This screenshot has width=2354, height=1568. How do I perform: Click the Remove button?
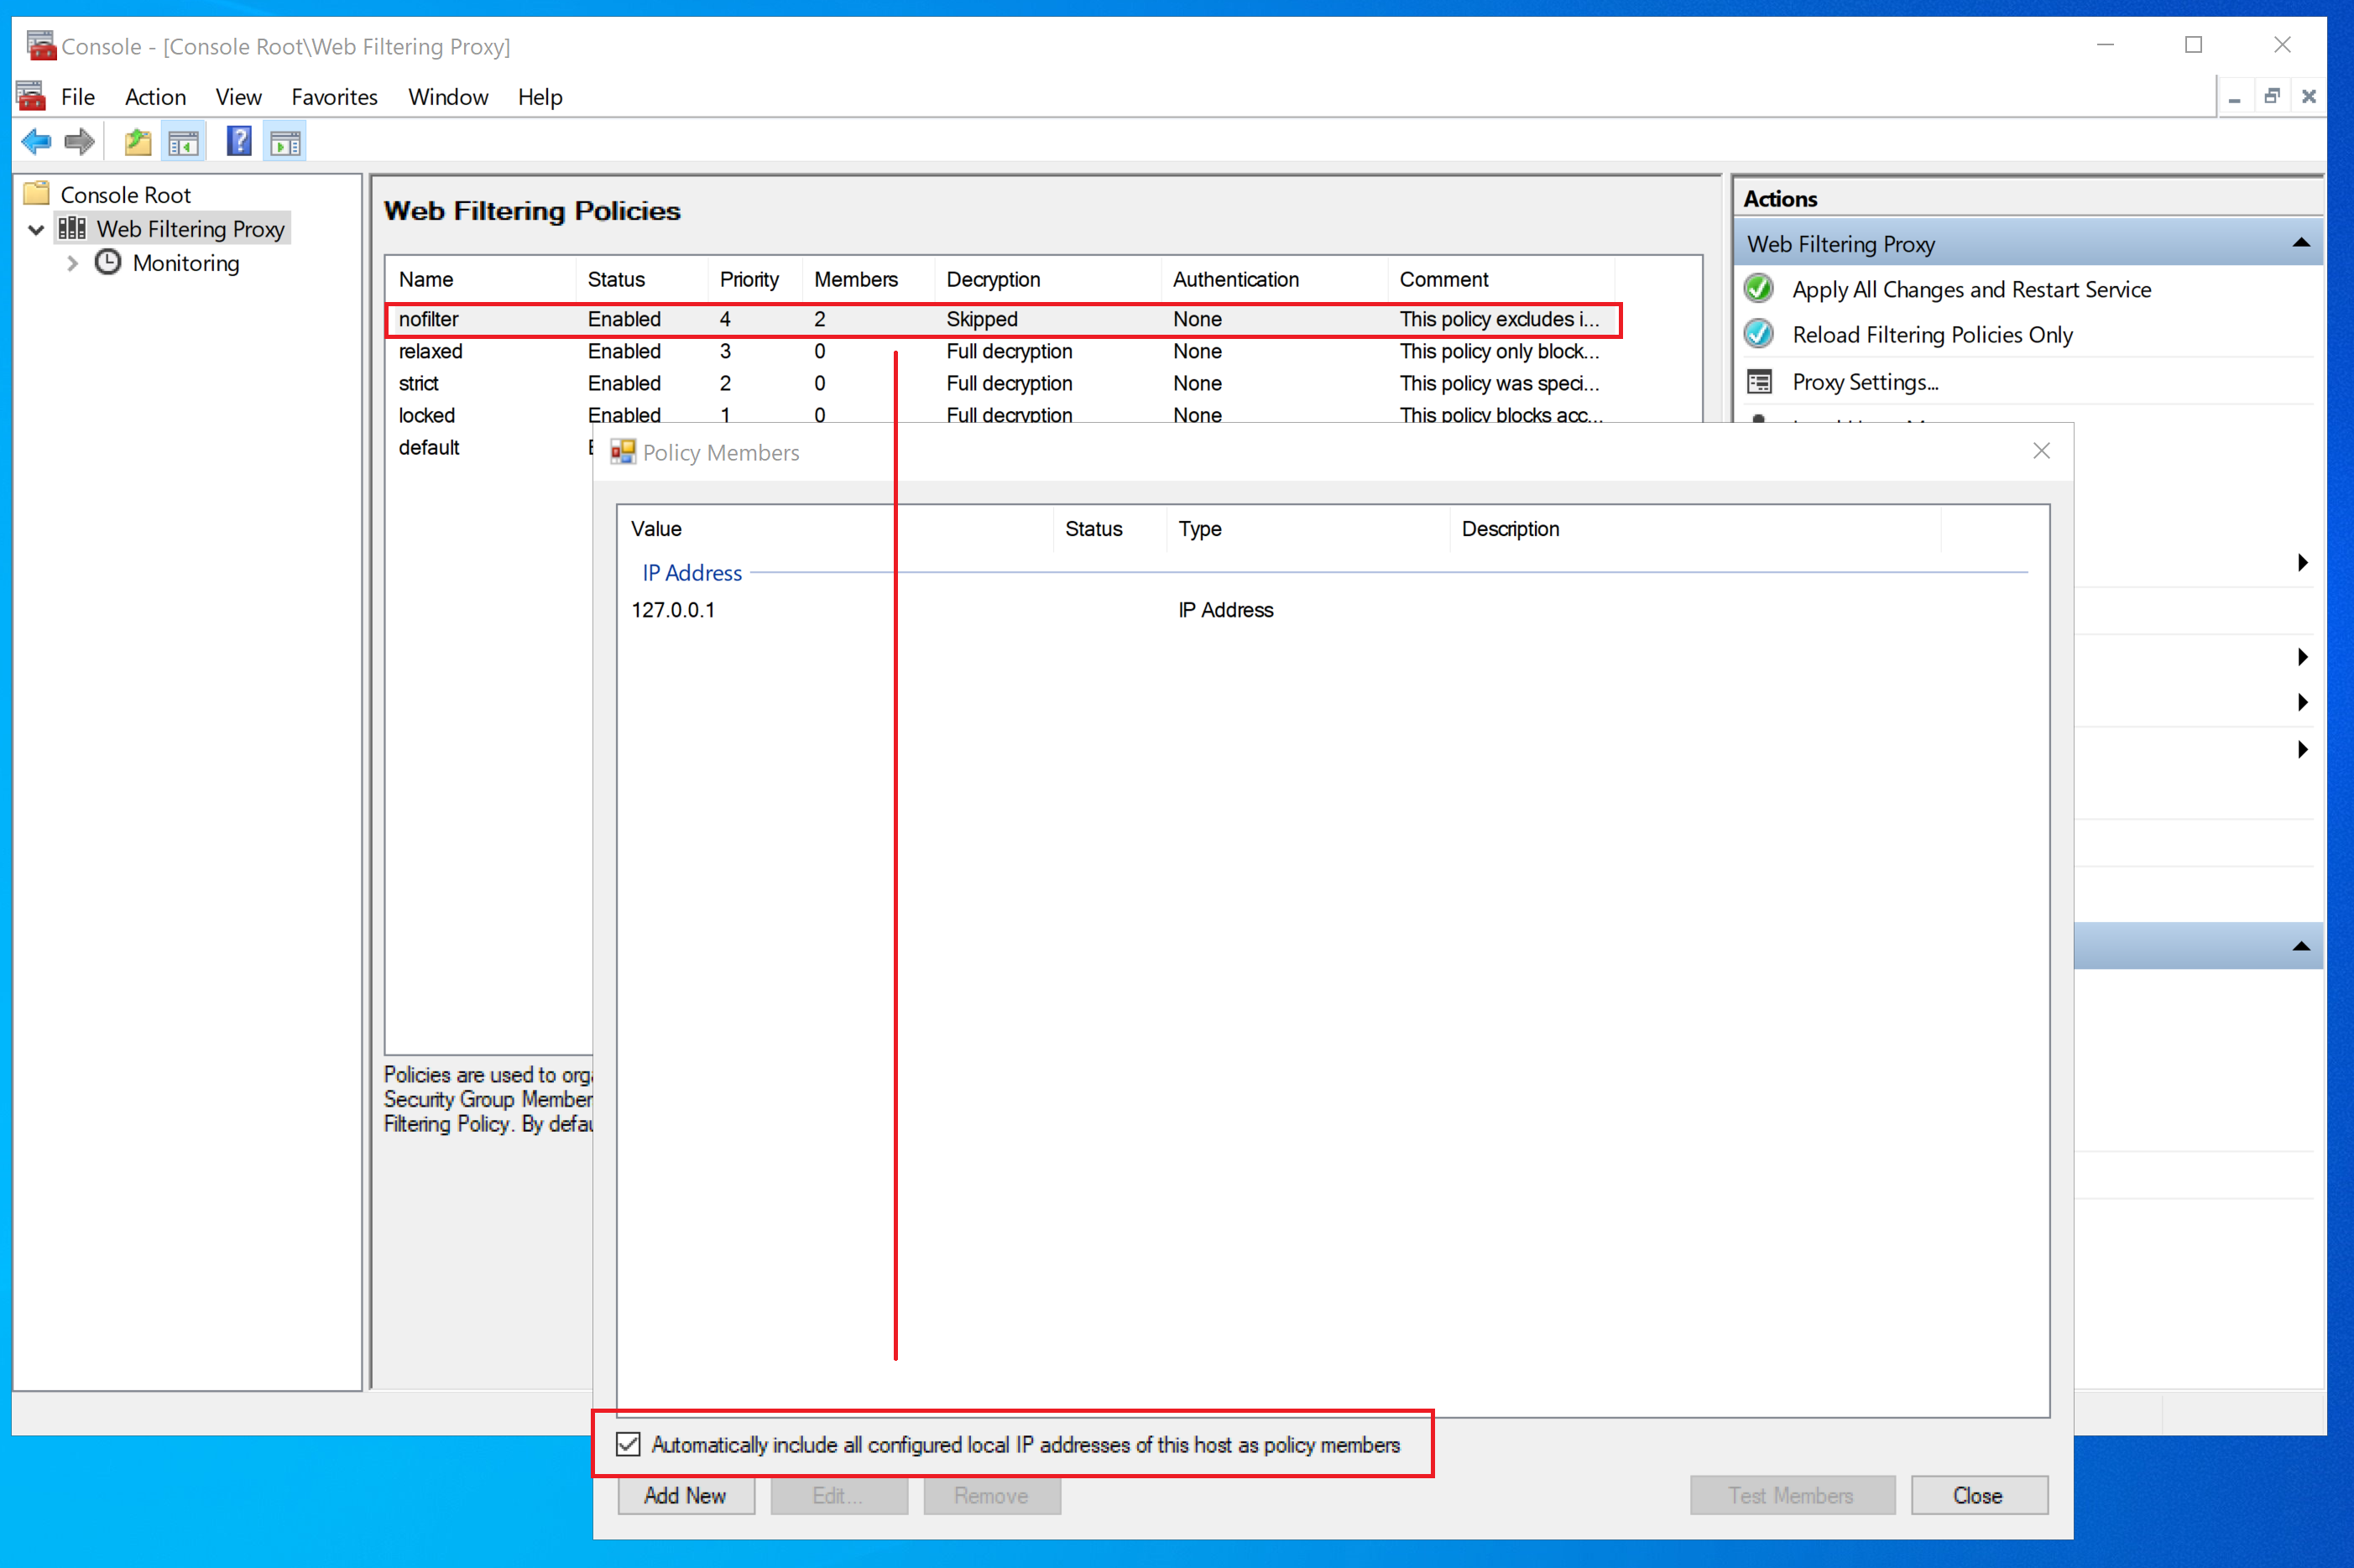(x=992, y=1495)
